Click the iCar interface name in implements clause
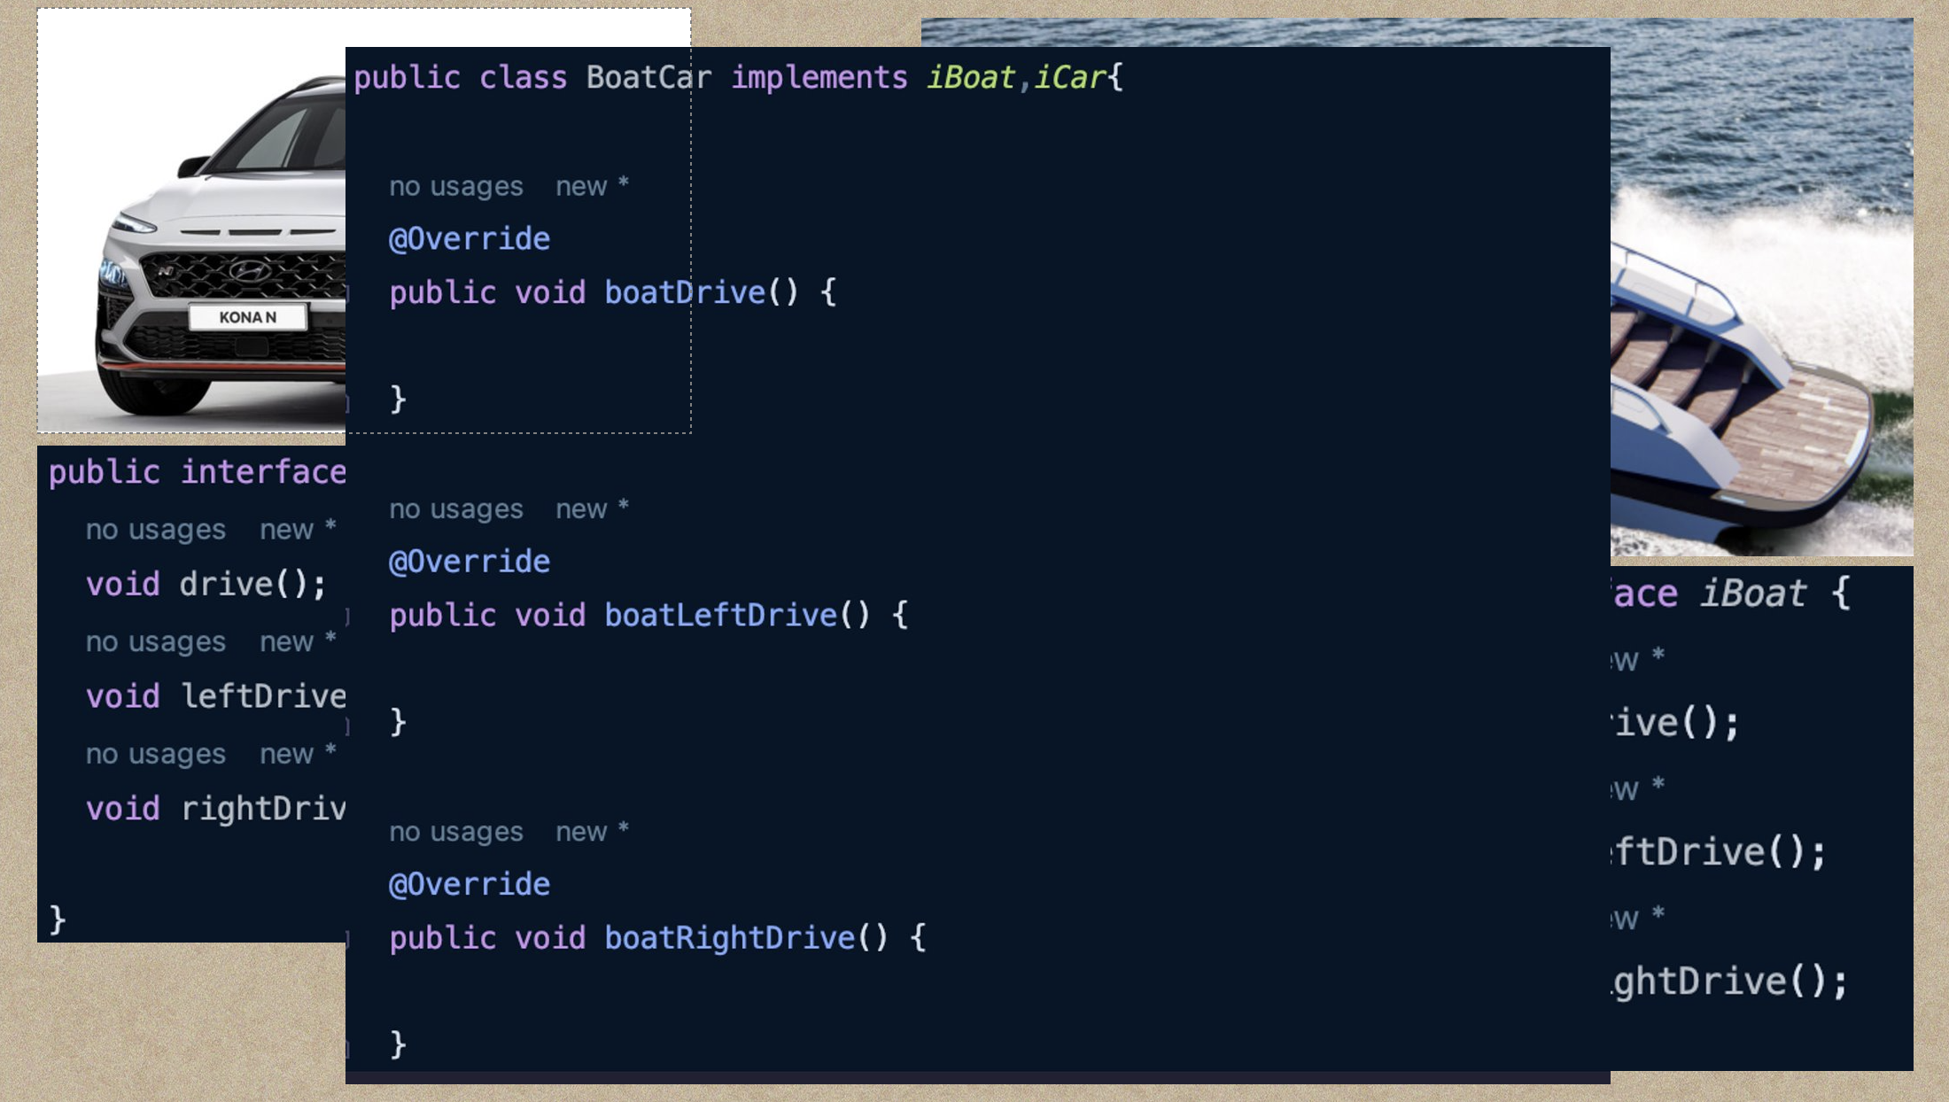 (x=1070, y=78)
